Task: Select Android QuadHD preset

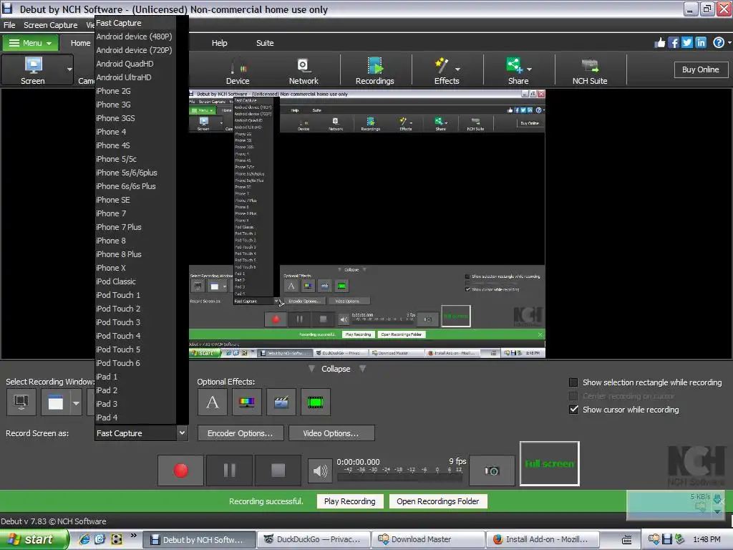Action: click(x=135, y=64)
